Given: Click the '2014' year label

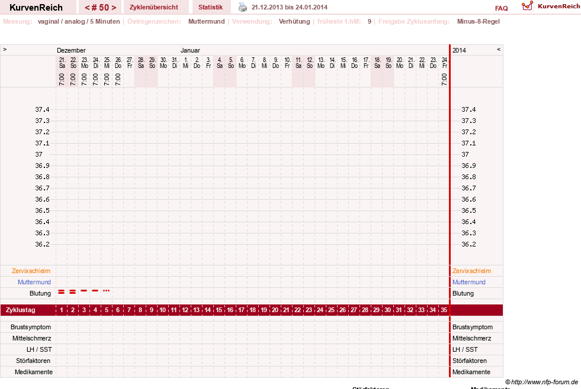Looking at the screenshot, I should (459, 50).
